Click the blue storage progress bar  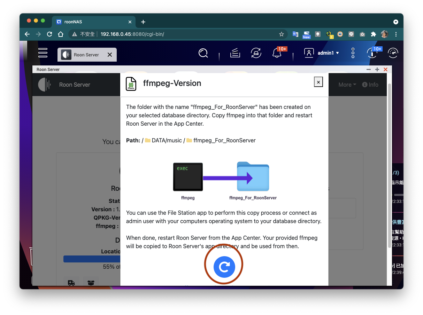click(92, 259)
